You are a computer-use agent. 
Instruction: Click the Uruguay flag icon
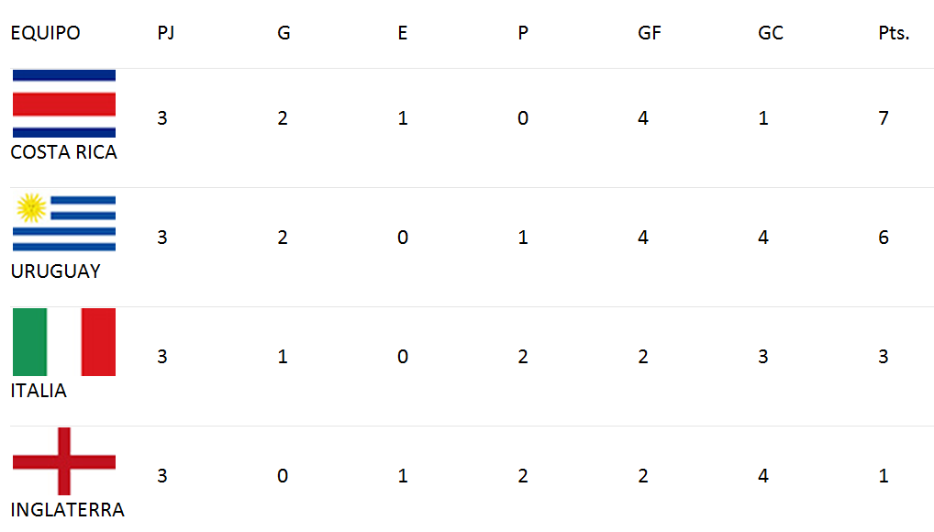(64, 223)
